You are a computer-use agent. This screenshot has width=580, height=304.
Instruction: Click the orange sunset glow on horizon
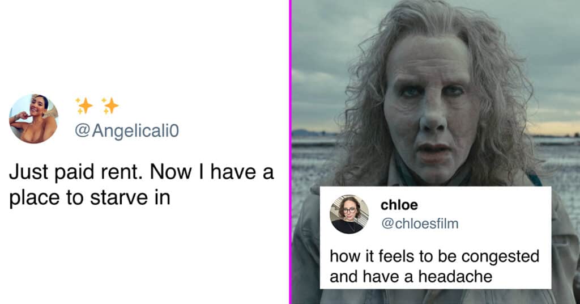tap(555, 128)
